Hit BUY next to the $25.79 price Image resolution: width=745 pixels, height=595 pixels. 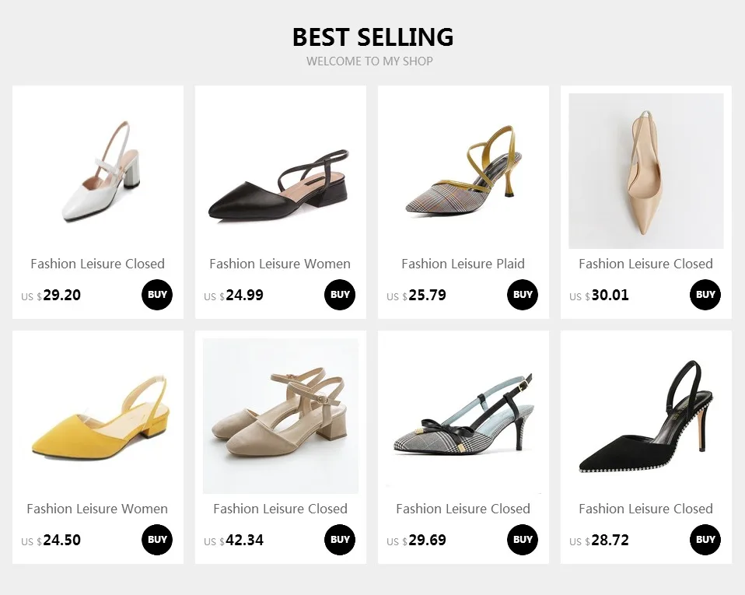(x=523, y=295)
